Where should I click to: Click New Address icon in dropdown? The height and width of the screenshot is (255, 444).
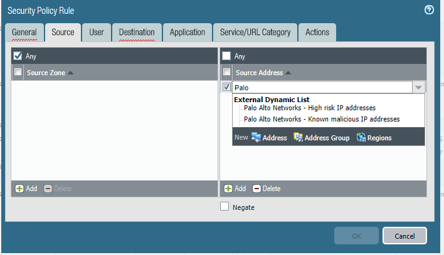point(256,138)
